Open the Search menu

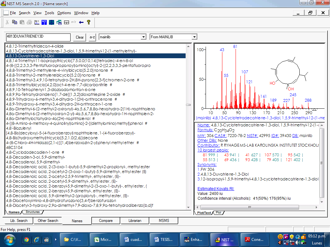pos(24,13)
